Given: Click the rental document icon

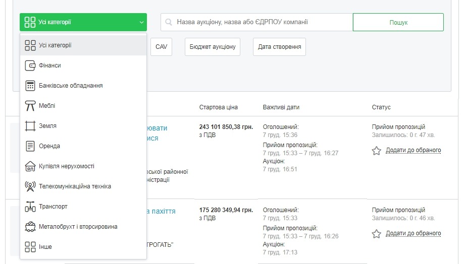Looking at the screenshot, I should pos(30,146).
